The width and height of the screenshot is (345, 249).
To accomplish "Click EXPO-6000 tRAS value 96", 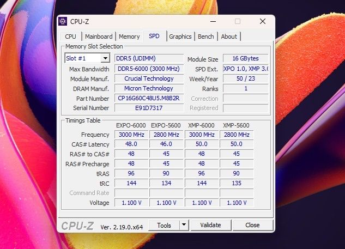I will coord(131,173).
